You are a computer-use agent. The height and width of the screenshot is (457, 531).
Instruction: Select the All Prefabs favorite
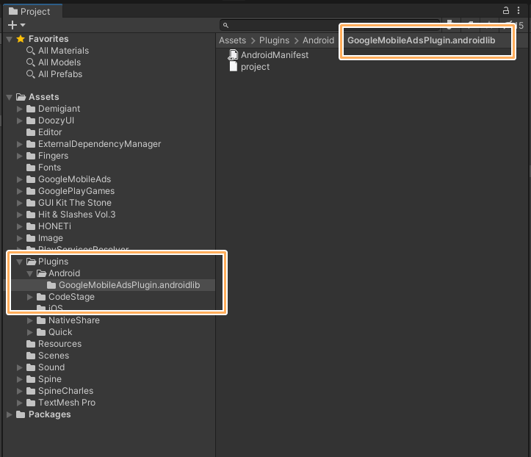[60, 74]
